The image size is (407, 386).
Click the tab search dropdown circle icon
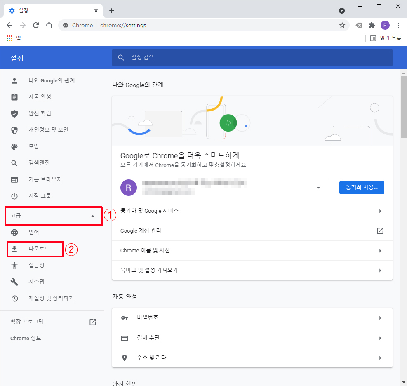click(342, 11)
